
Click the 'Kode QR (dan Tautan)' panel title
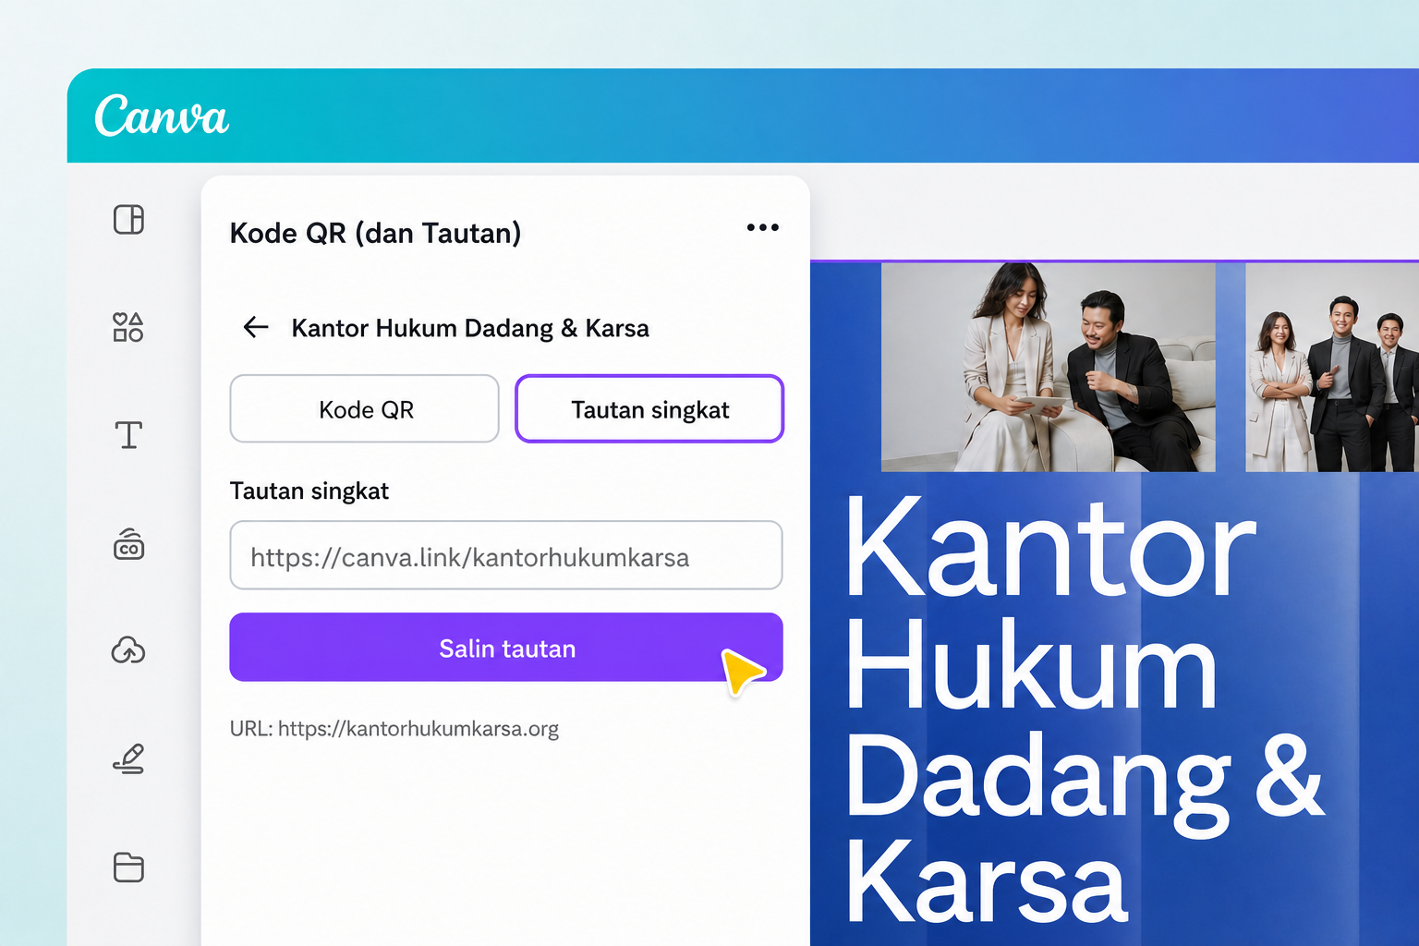375,233
